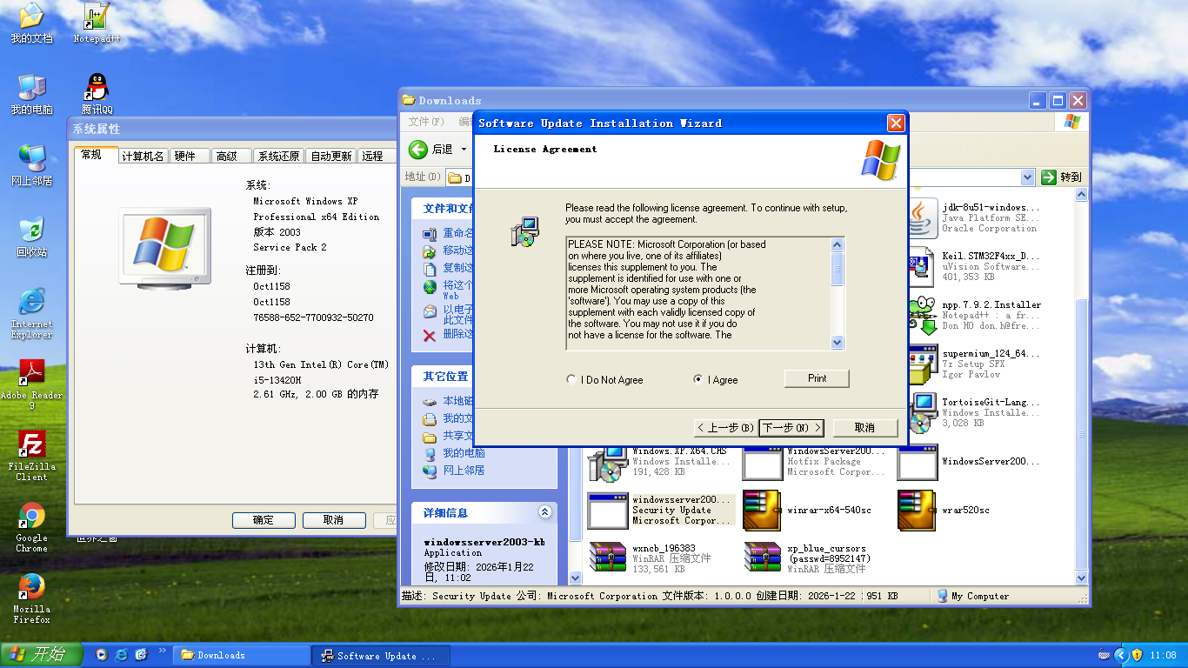This screenshot has height=668, width=1188.
Task: Open the address bar dropdown arrow
Action: coord(1027,177)
